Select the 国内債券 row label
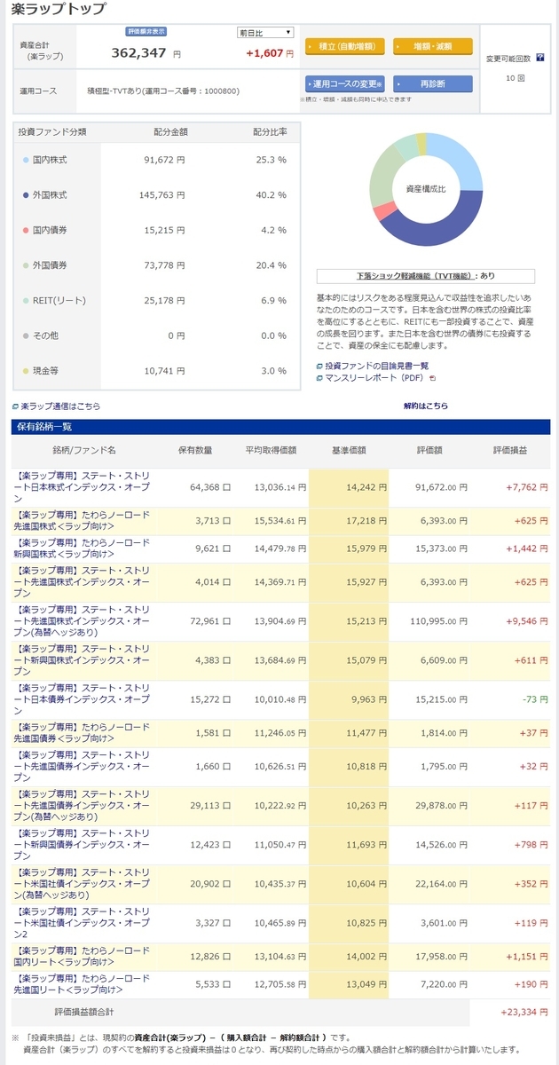 50,230
